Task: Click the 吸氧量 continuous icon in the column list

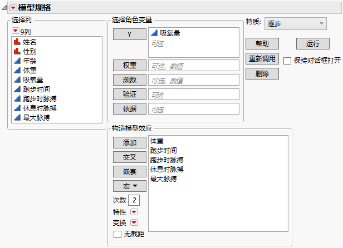Action: tap(17, 80)
